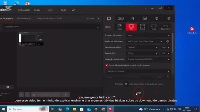Open the Configurações menu

click(x=24, y=10)
